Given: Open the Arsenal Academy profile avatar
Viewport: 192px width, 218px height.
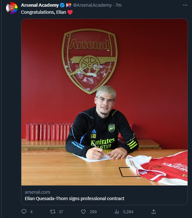Looking at the screenshot, I should 12,8.
